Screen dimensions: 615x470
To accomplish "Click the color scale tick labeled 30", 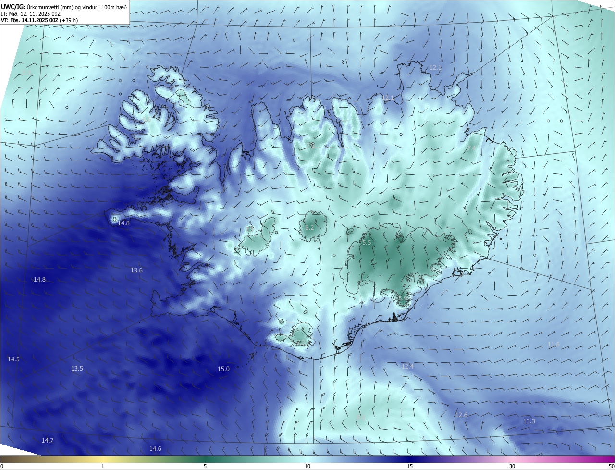I will (512, 466).
